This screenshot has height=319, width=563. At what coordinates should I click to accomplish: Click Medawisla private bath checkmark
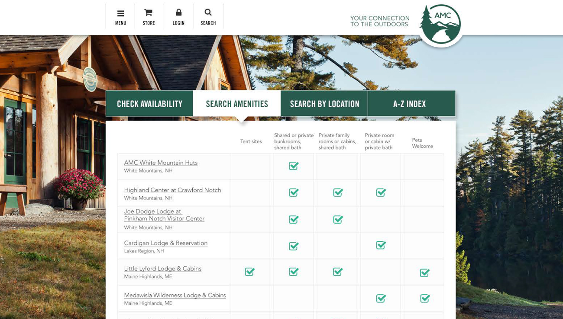coord(381,298)
